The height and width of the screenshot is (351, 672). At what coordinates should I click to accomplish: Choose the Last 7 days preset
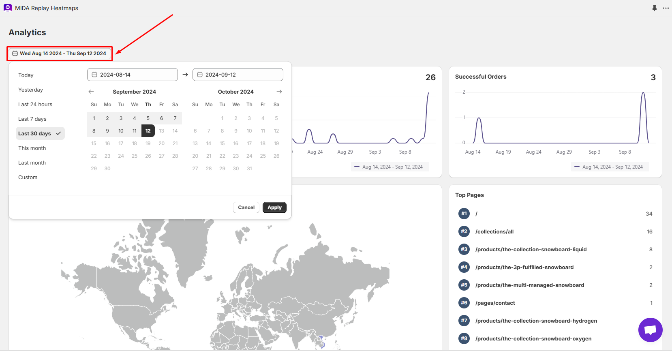(x=32, y=119)
